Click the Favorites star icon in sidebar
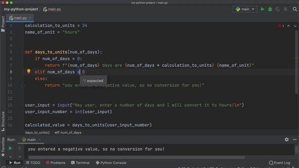 tap(3, 155)
